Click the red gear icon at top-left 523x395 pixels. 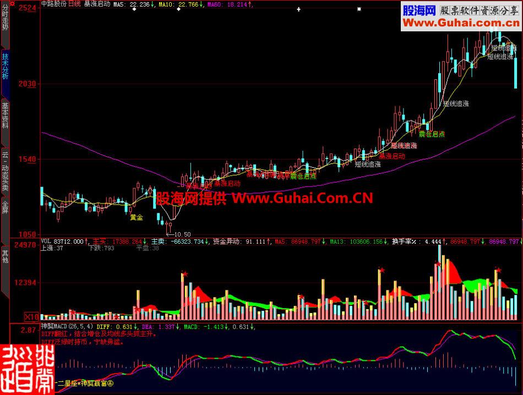point(12,4)
